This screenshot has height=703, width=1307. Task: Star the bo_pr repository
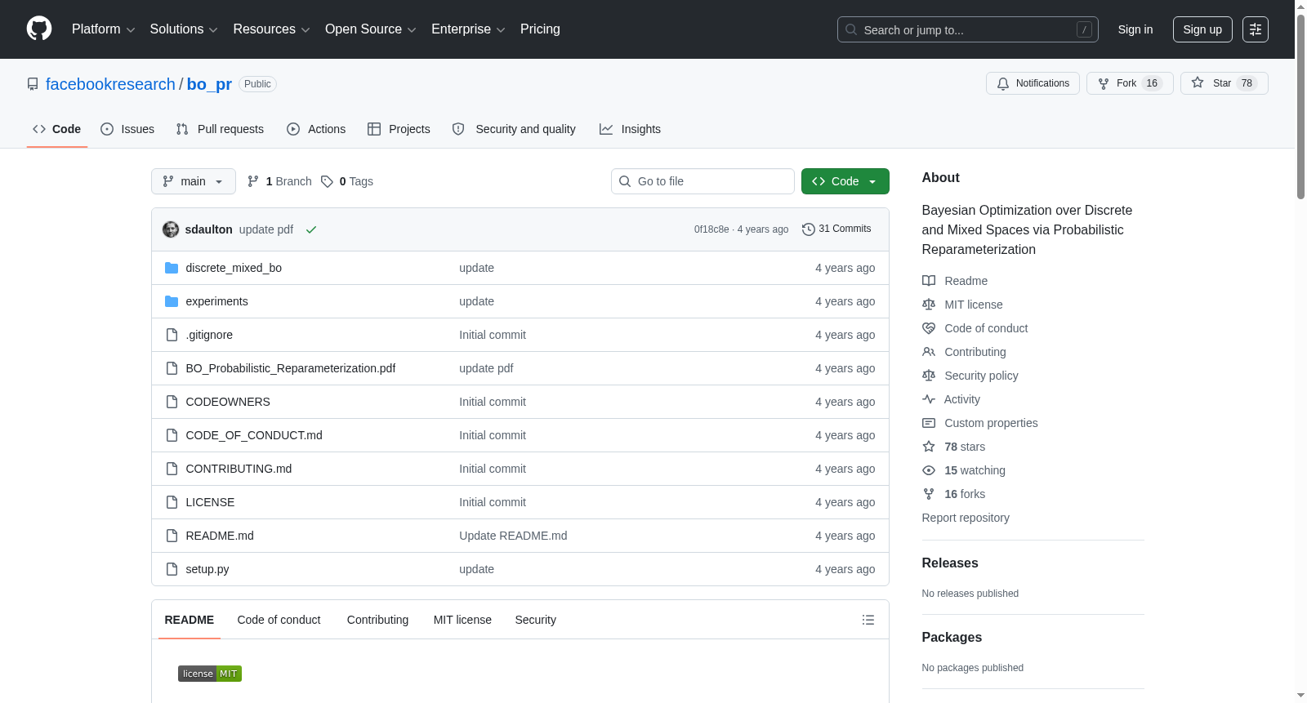1224,83
